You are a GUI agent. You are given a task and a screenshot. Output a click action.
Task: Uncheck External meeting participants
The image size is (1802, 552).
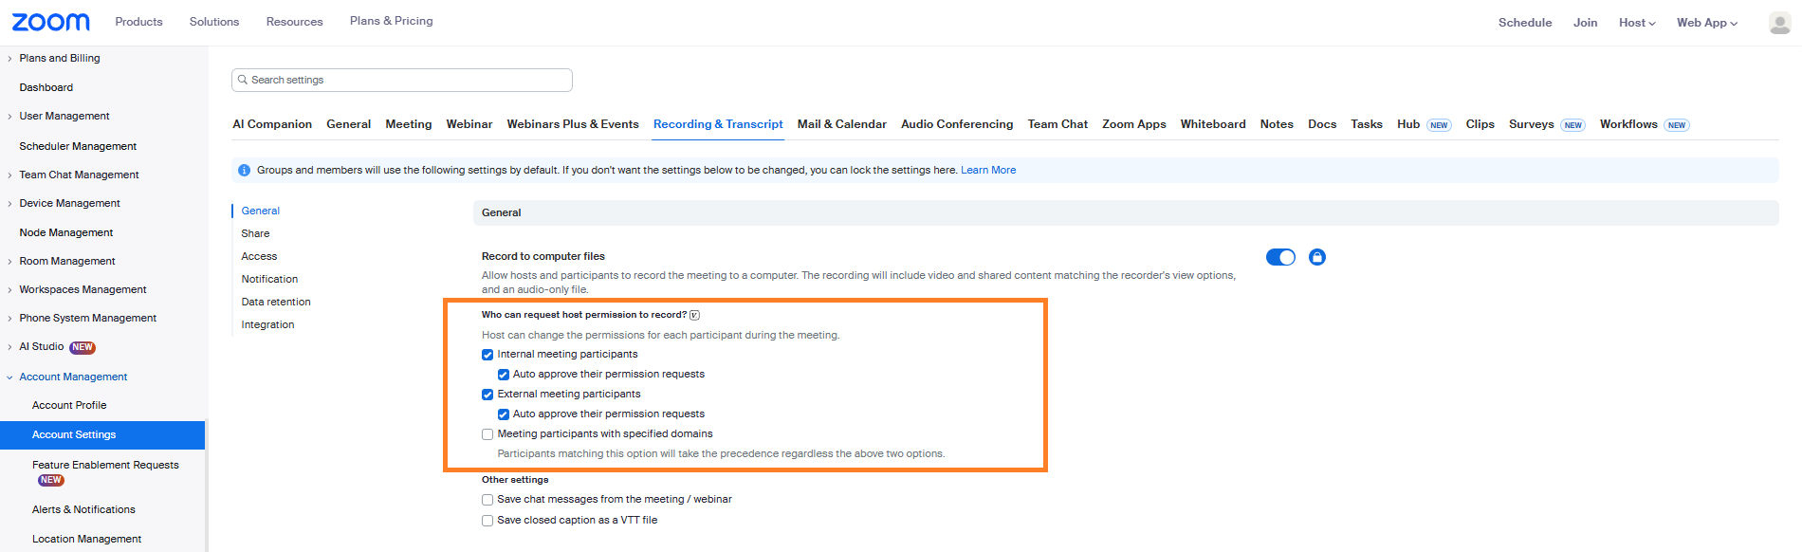487,395
